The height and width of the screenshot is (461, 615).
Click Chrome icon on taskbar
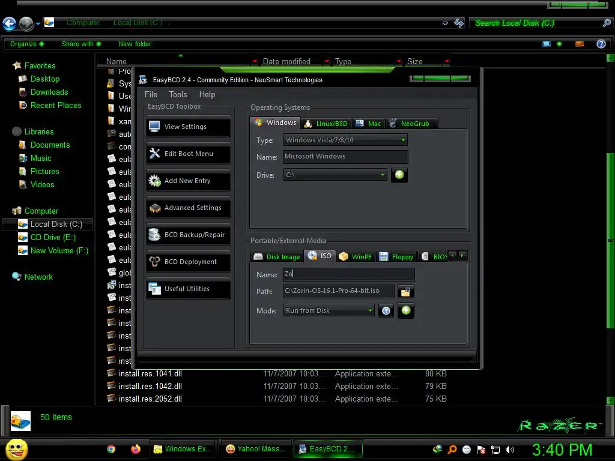tap(111, 449)
